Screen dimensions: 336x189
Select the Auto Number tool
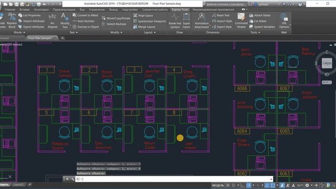click(83, 21)
